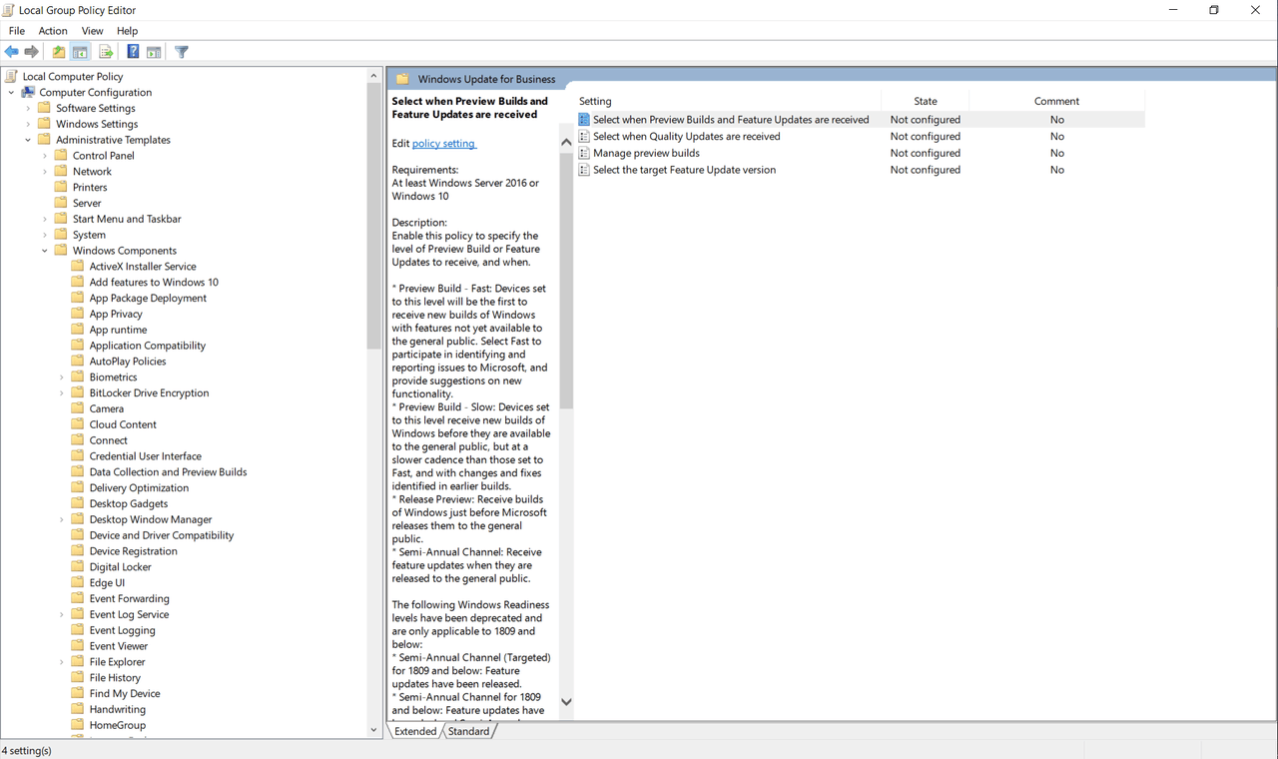
Task: Click the folder icon beside Edge UI
Action: (78, 582)
